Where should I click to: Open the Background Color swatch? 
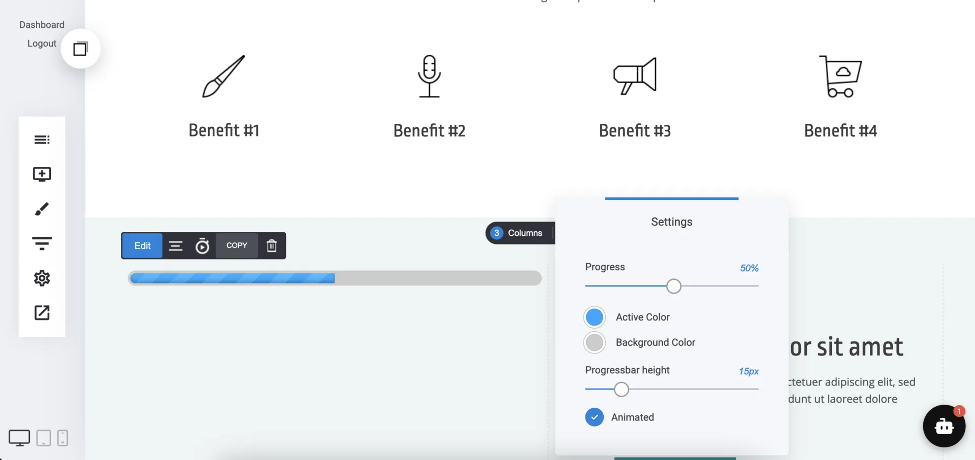pos(594,342)
